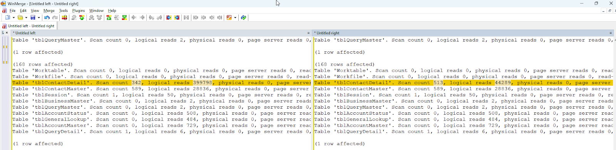Image resolution: width=616 pixels, height=150 pixels.
Task: Save with the blue floppy icon
Action: pos(33,18)
